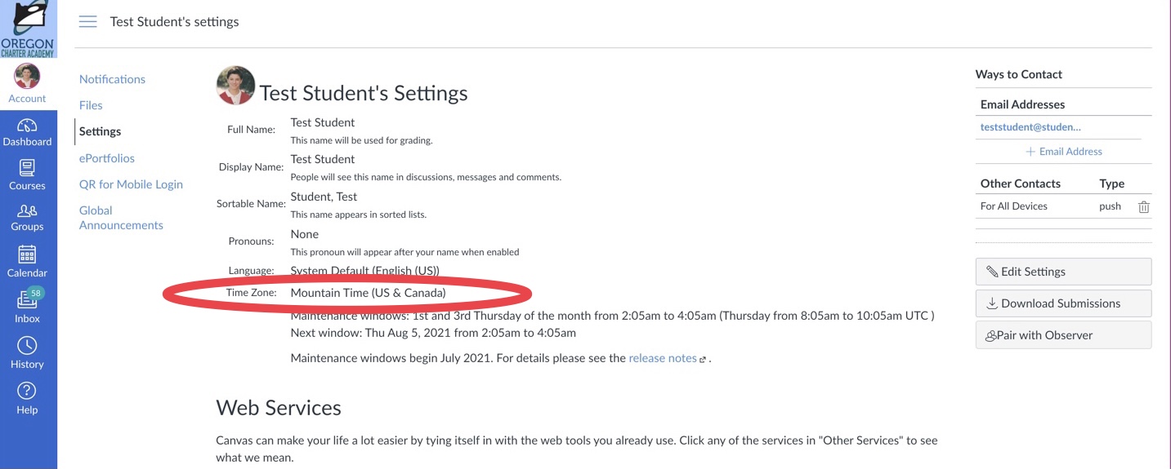Image resolution: width=1171 pixels, height=469 pixels.
Task: Open the Account avatar menu
Action: point(28,84)
